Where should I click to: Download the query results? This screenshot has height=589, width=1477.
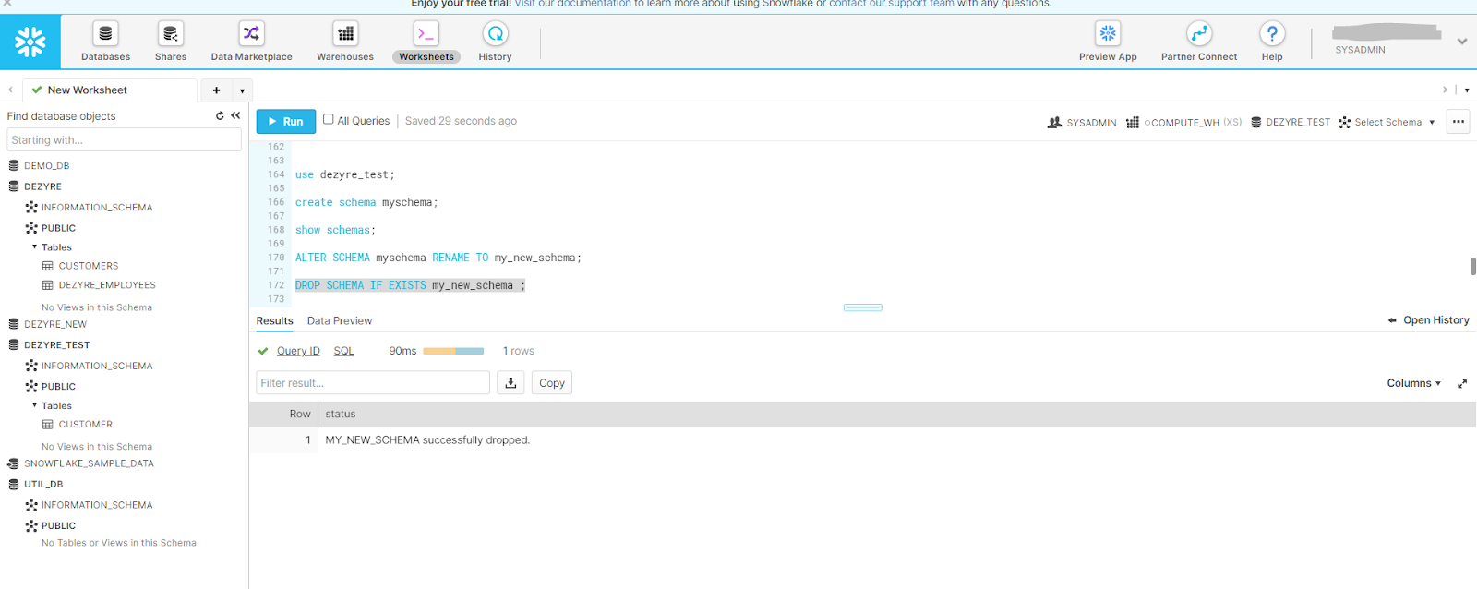[510, 383]
